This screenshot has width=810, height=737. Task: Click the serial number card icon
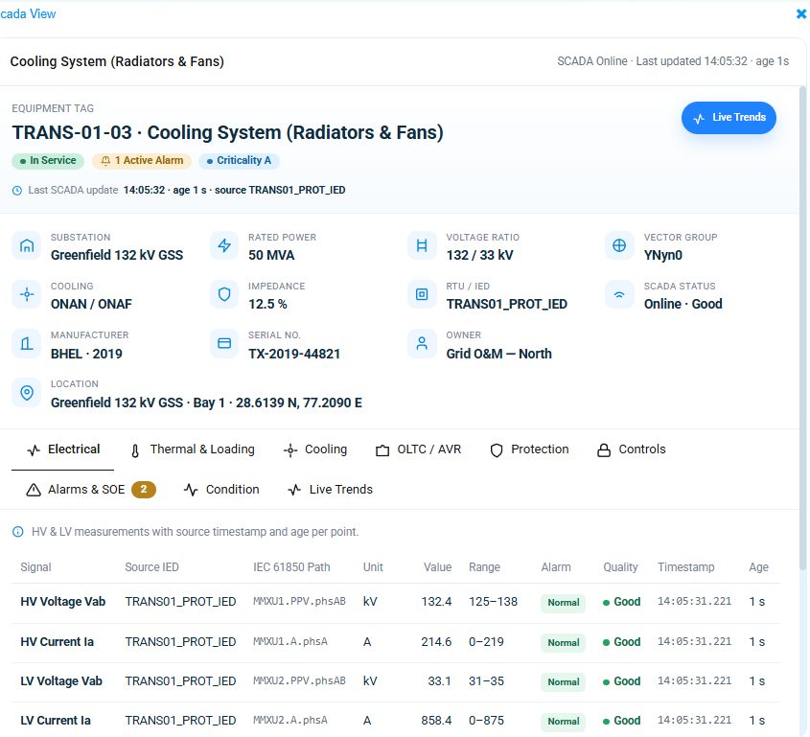[224, 343]
